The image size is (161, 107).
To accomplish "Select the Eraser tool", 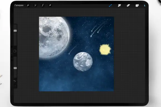I will point(128,6).
